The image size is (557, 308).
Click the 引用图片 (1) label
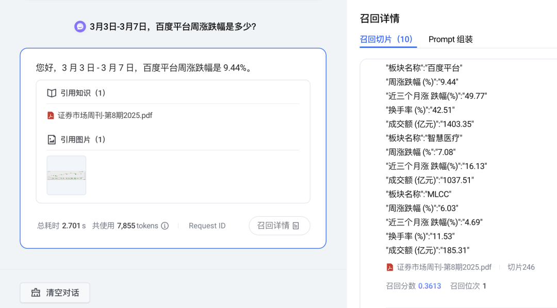(x=83, y=140)
